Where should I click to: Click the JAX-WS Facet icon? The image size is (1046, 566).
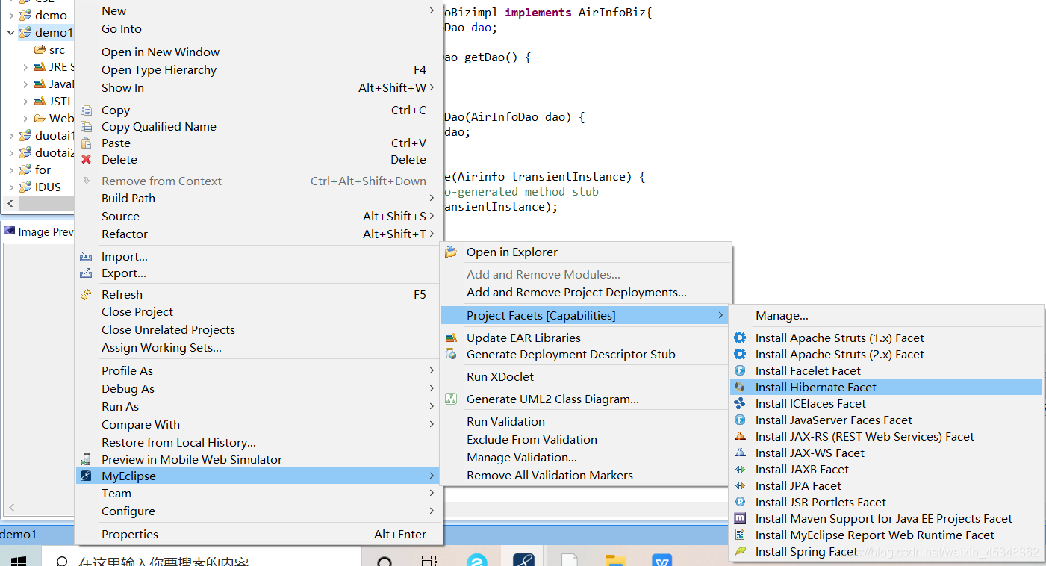[740, 453]
